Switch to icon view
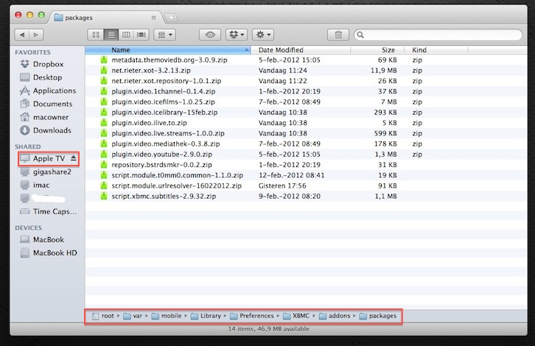 96,35
